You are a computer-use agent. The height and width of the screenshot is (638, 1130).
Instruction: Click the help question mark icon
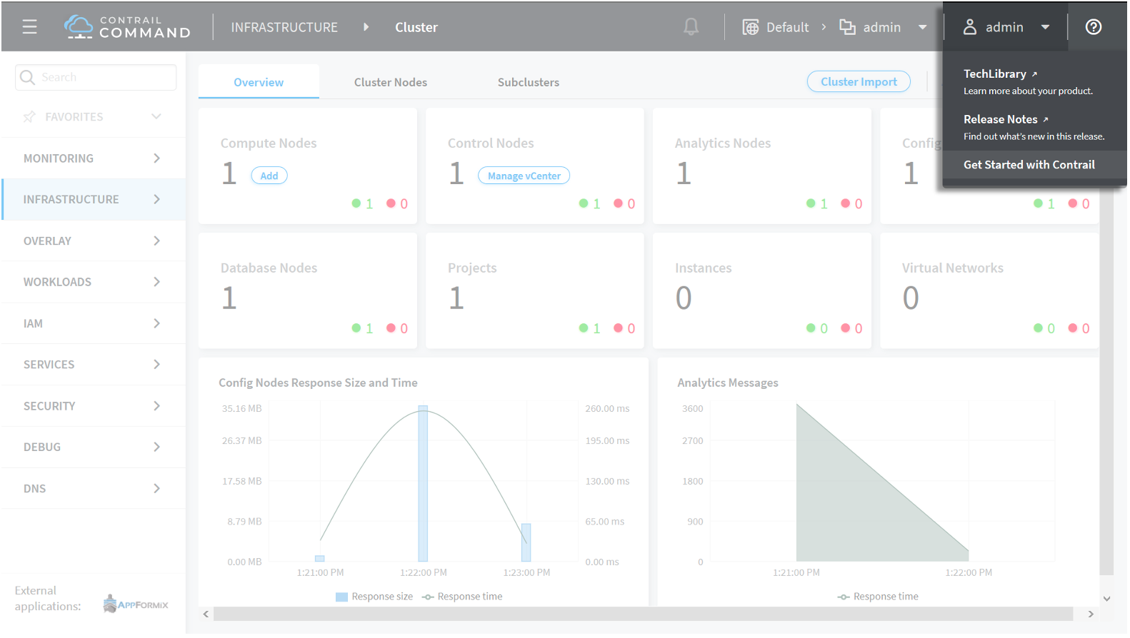click(1093, 27)
